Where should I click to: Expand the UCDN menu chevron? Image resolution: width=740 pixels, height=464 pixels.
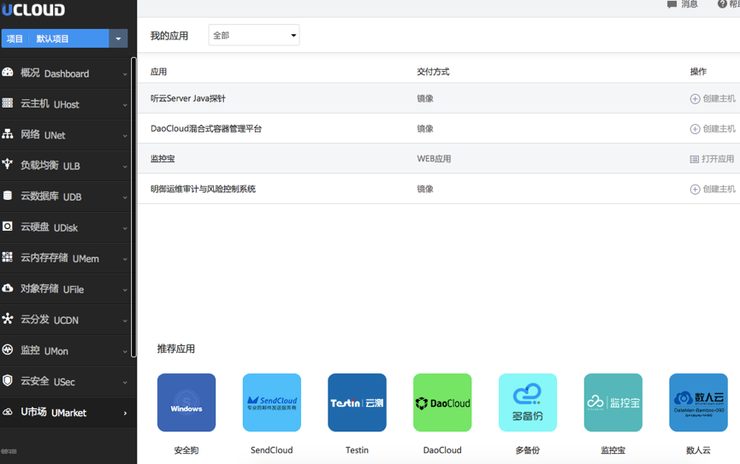[125, 321]
